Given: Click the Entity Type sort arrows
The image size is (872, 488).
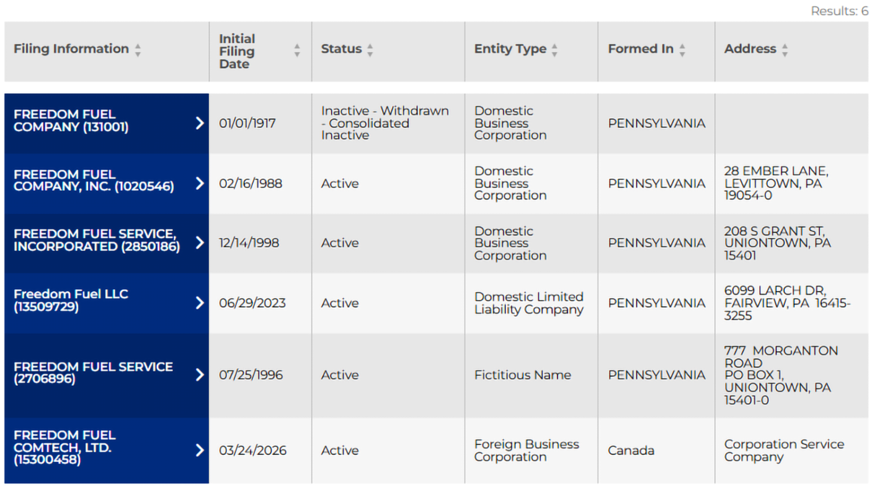Looking at the screenshot, I should tap(555, 50).
